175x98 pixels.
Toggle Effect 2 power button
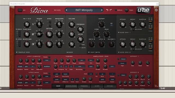(x=118, y=75)
